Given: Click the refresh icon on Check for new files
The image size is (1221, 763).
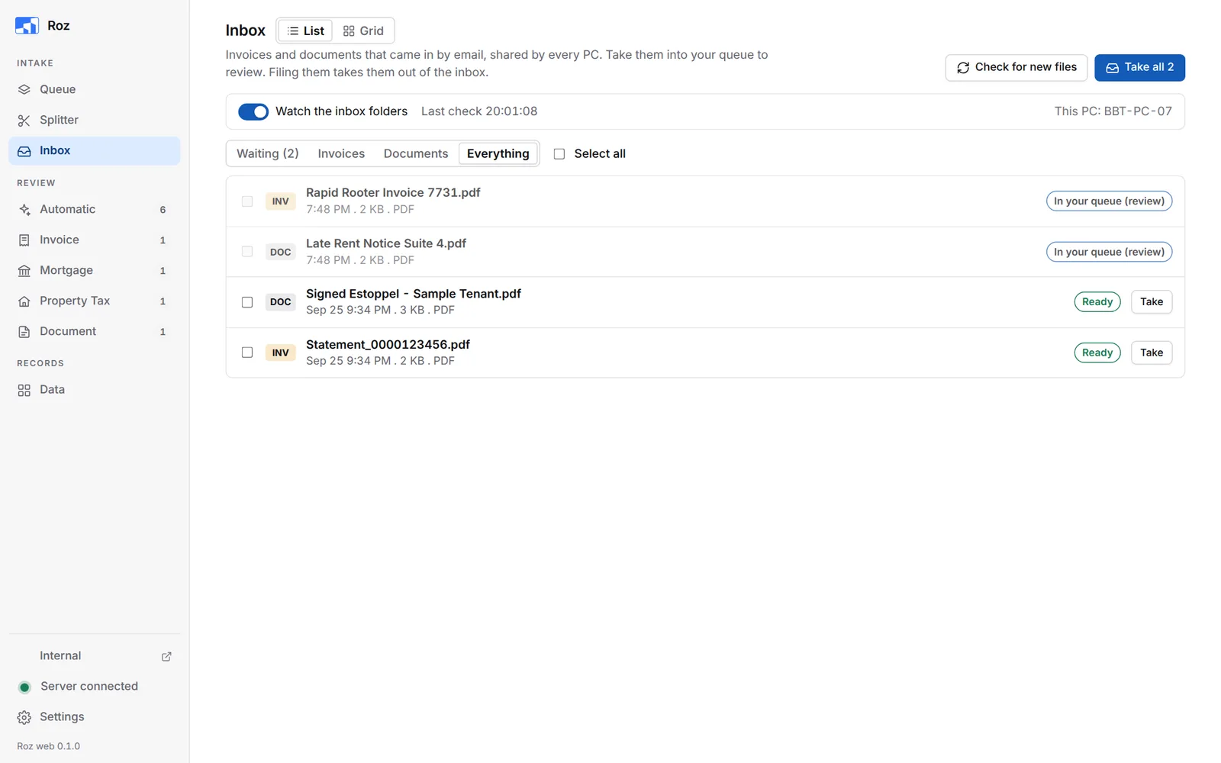Looking at the screenshot, I should (x=963, y=68).
